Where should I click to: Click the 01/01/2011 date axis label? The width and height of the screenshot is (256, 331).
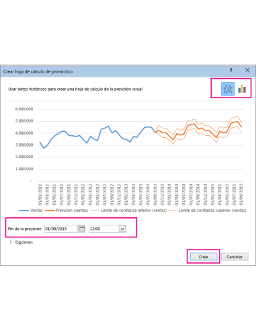(x=40, y=194)
